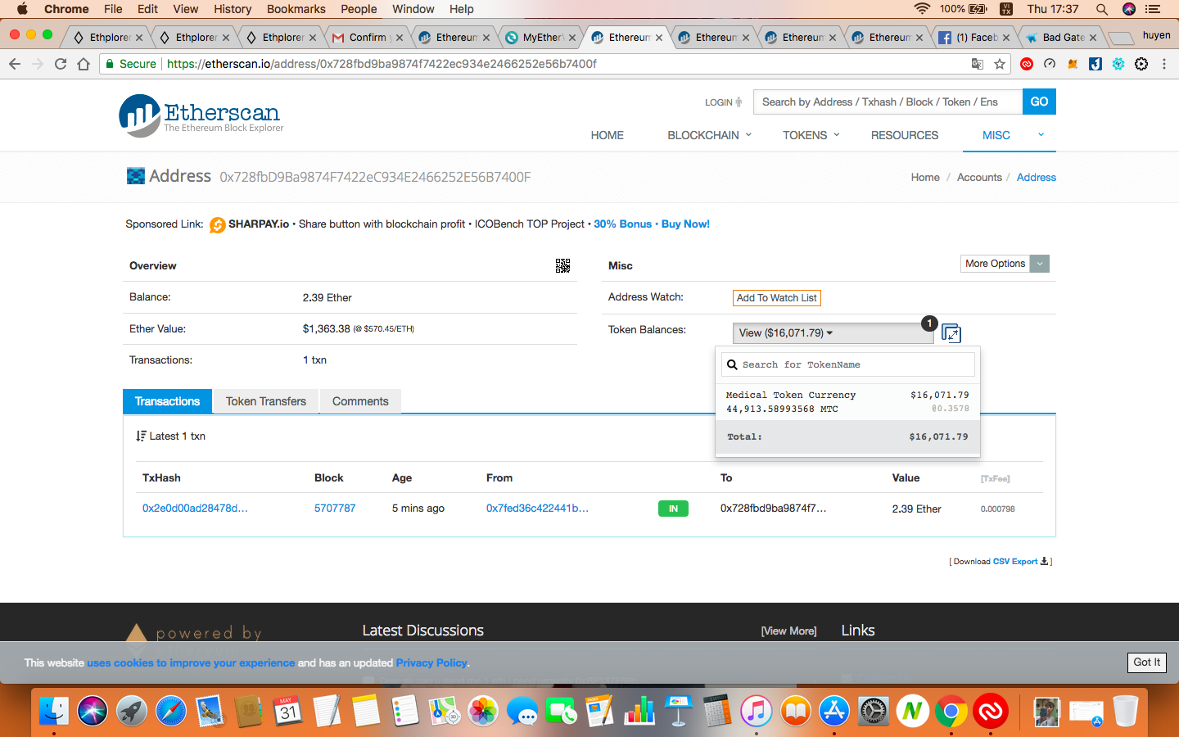Switch to the Facebook browser tab
The image size is (1179, 737).
click(974, 37)
